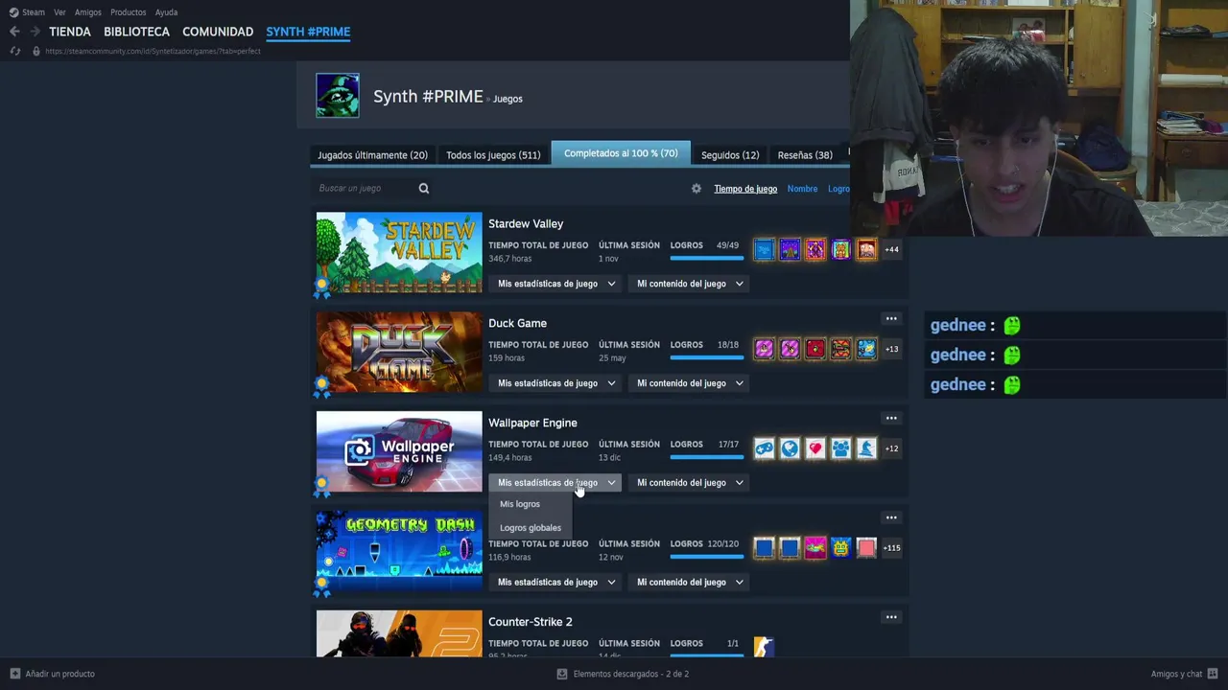Reload the page with the refresh icon
This screenshot has width=1228, height=690.
click(x=14, y=51)
